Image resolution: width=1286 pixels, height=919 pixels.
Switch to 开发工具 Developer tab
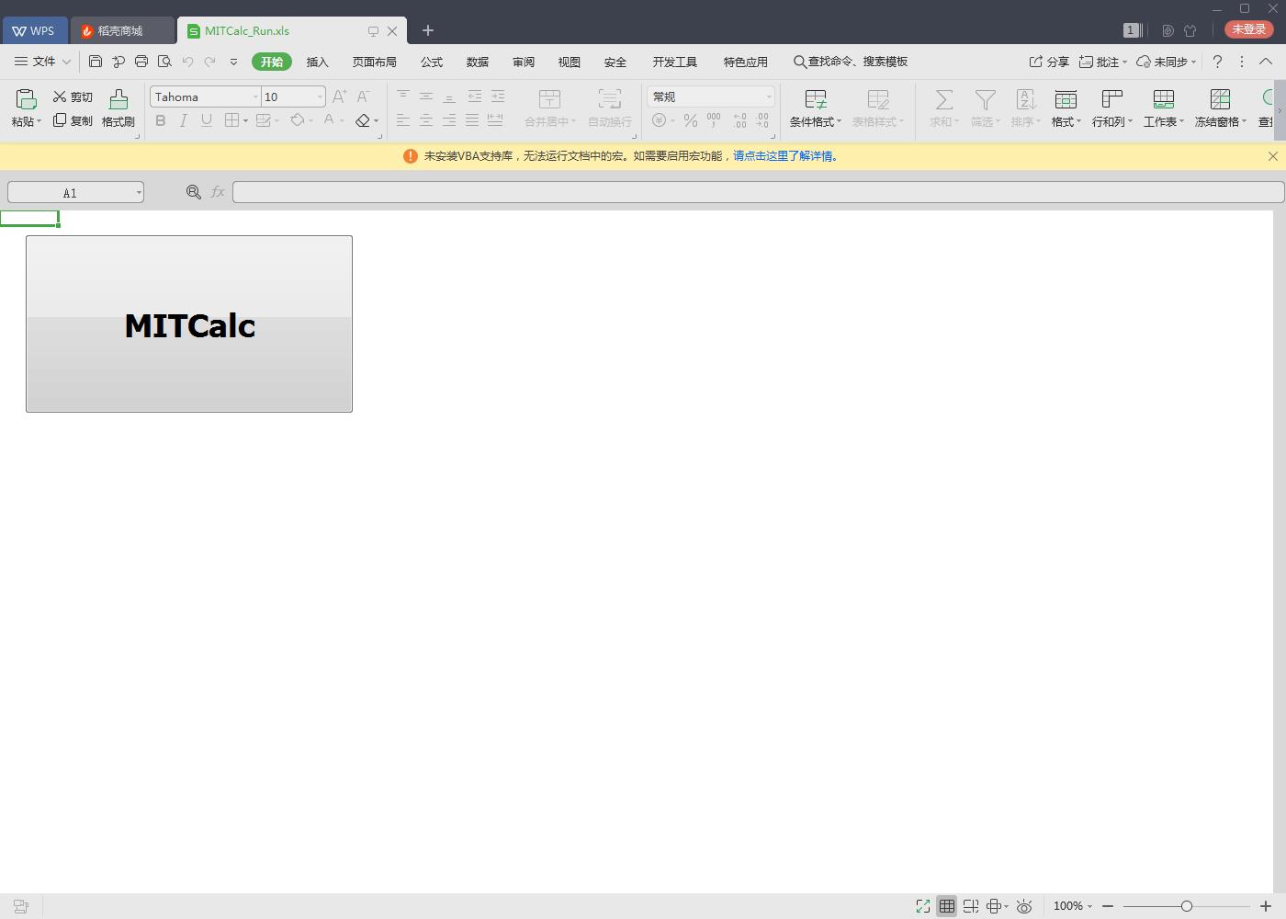pyautogui.click(x=675, y=62)
